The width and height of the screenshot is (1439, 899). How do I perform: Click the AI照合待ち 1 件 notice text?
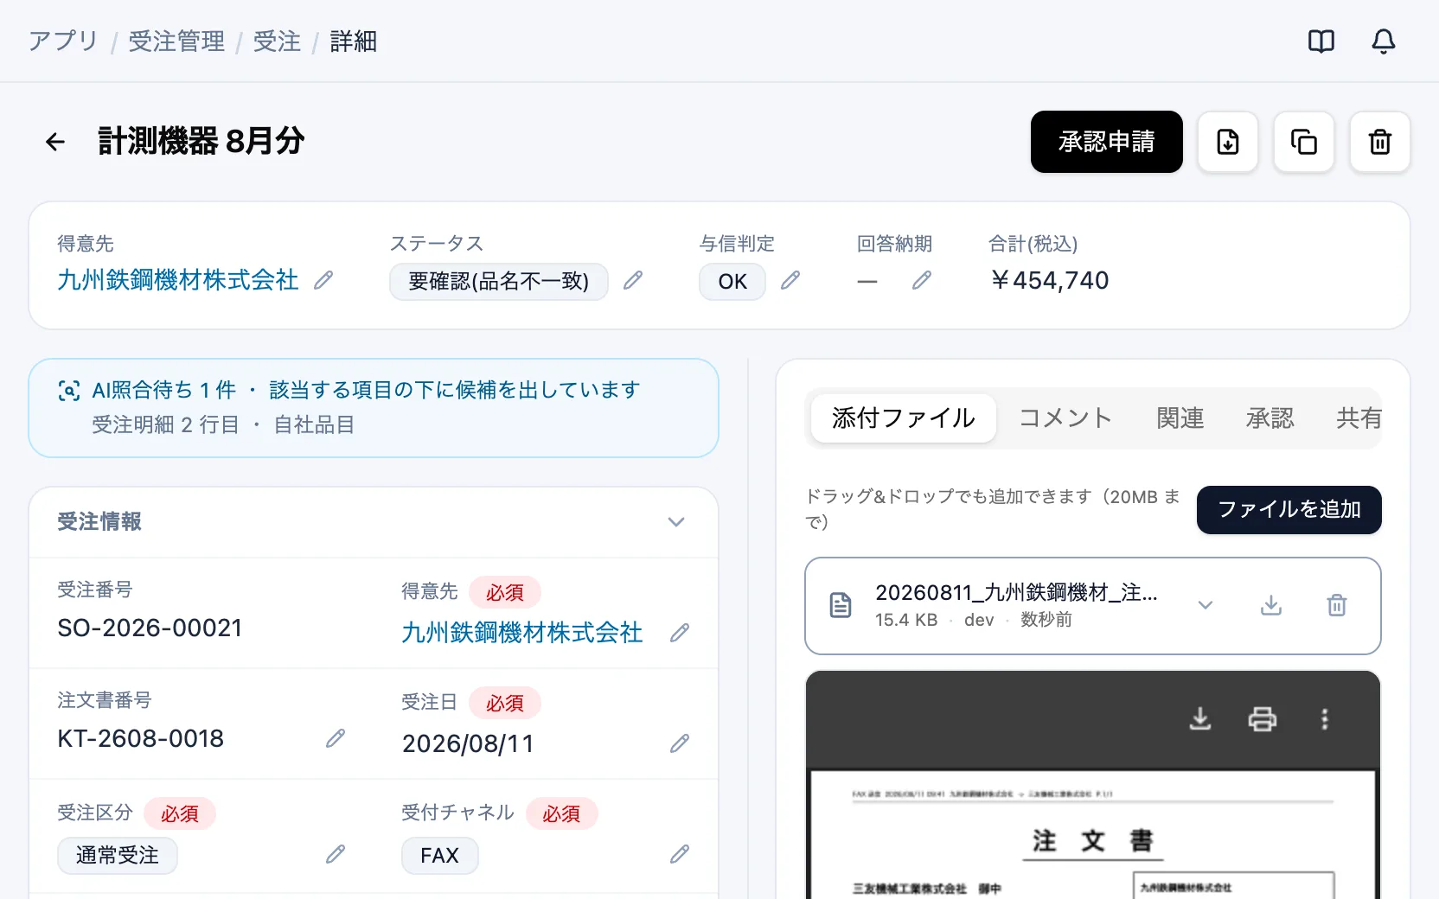(164, 391)
